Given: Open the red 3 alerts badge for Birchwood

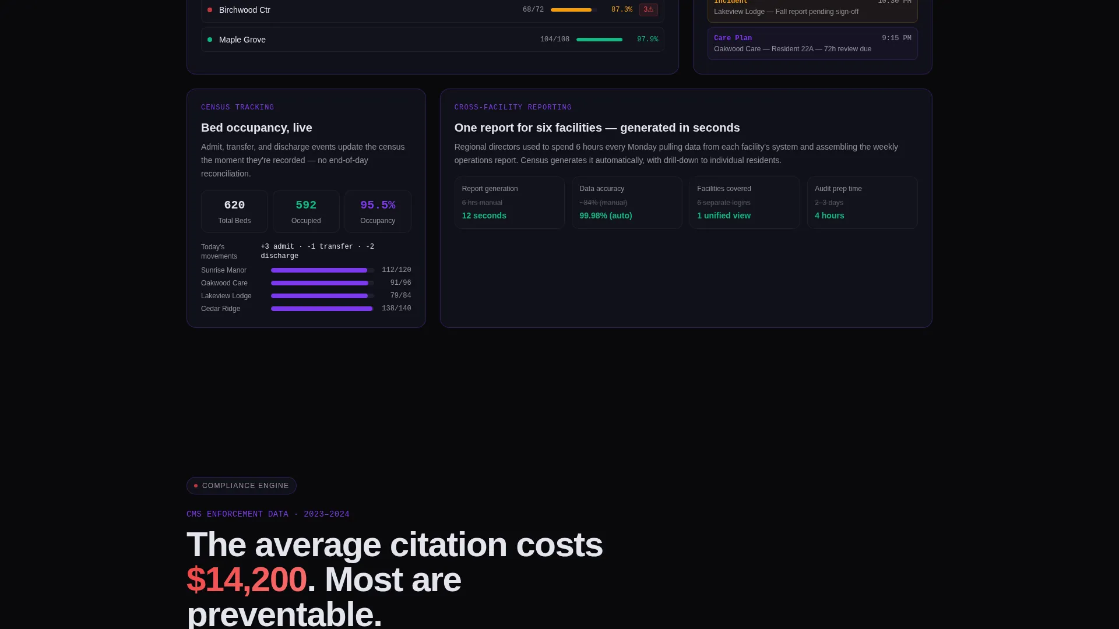Looking at the screenshot, I should pos(648,10).
